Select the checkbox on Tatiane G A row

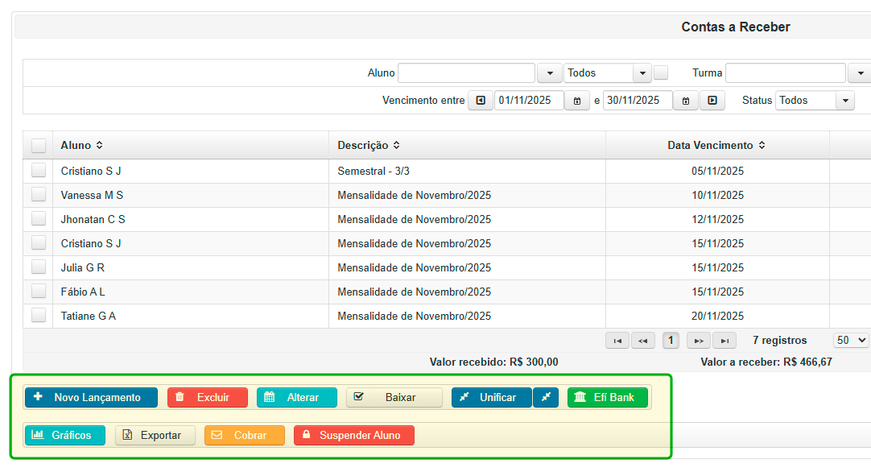[x=38, y=316]
